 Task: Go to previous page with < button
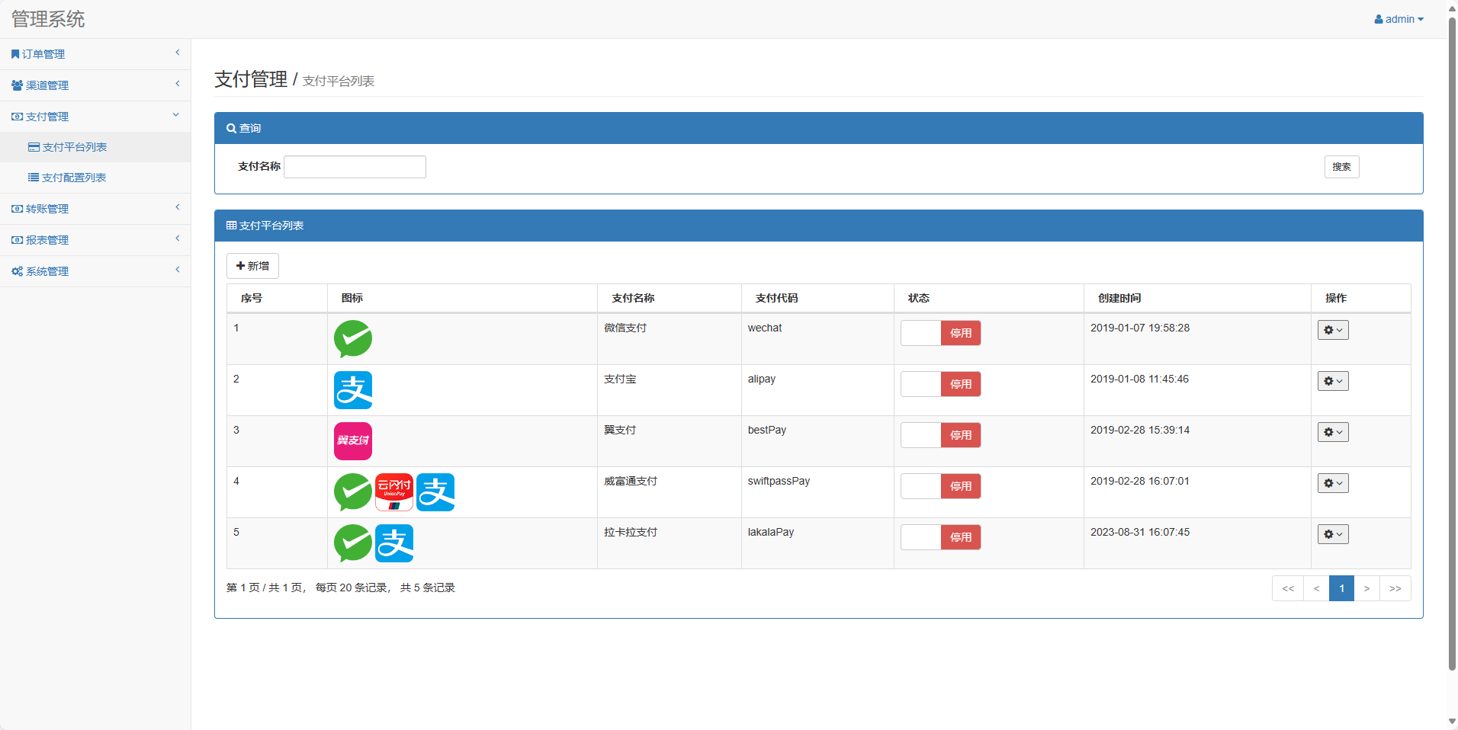[1316, 588]
